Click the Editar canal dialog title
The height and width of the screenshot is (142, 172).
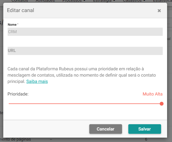tap(20, 10)
